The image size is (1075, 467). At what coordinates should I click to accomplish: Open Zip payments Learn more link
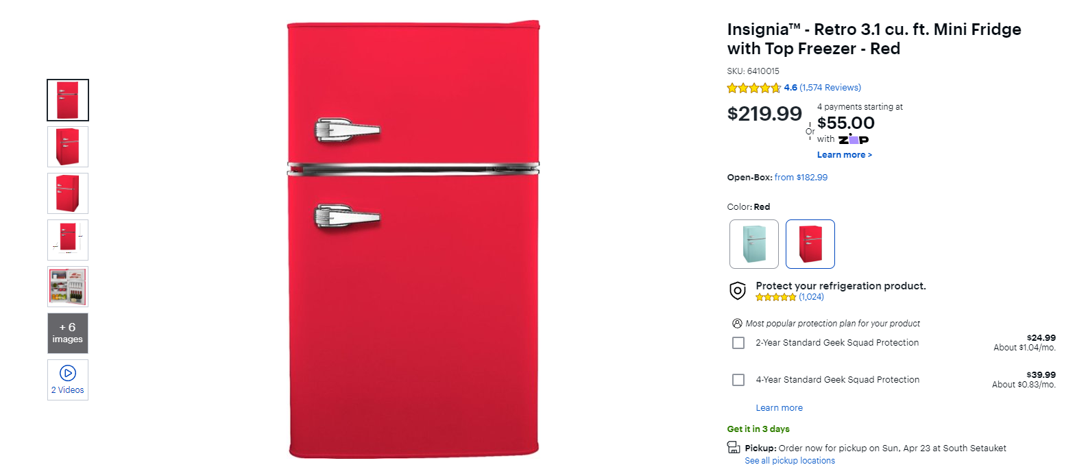coord(844,155)
